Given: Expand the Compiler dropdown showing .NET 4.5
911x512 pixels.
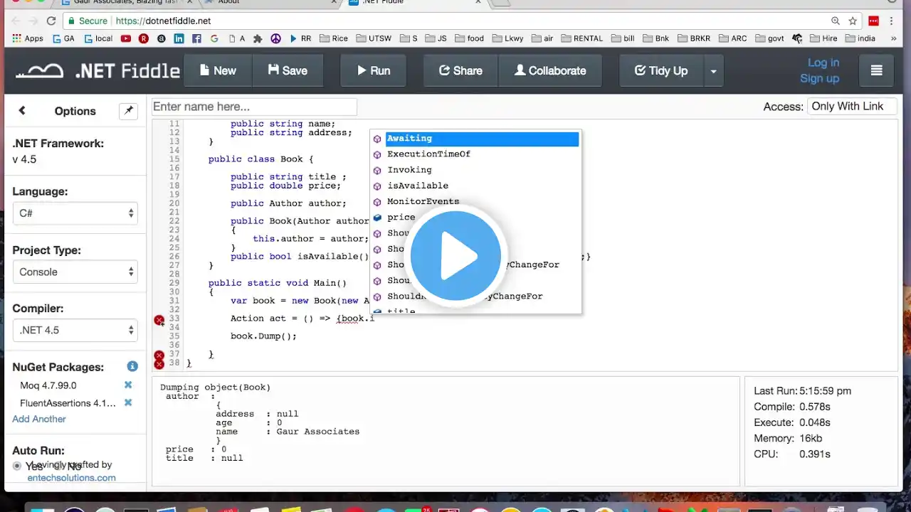Looking at the screenshot, I should pos(75,330).
